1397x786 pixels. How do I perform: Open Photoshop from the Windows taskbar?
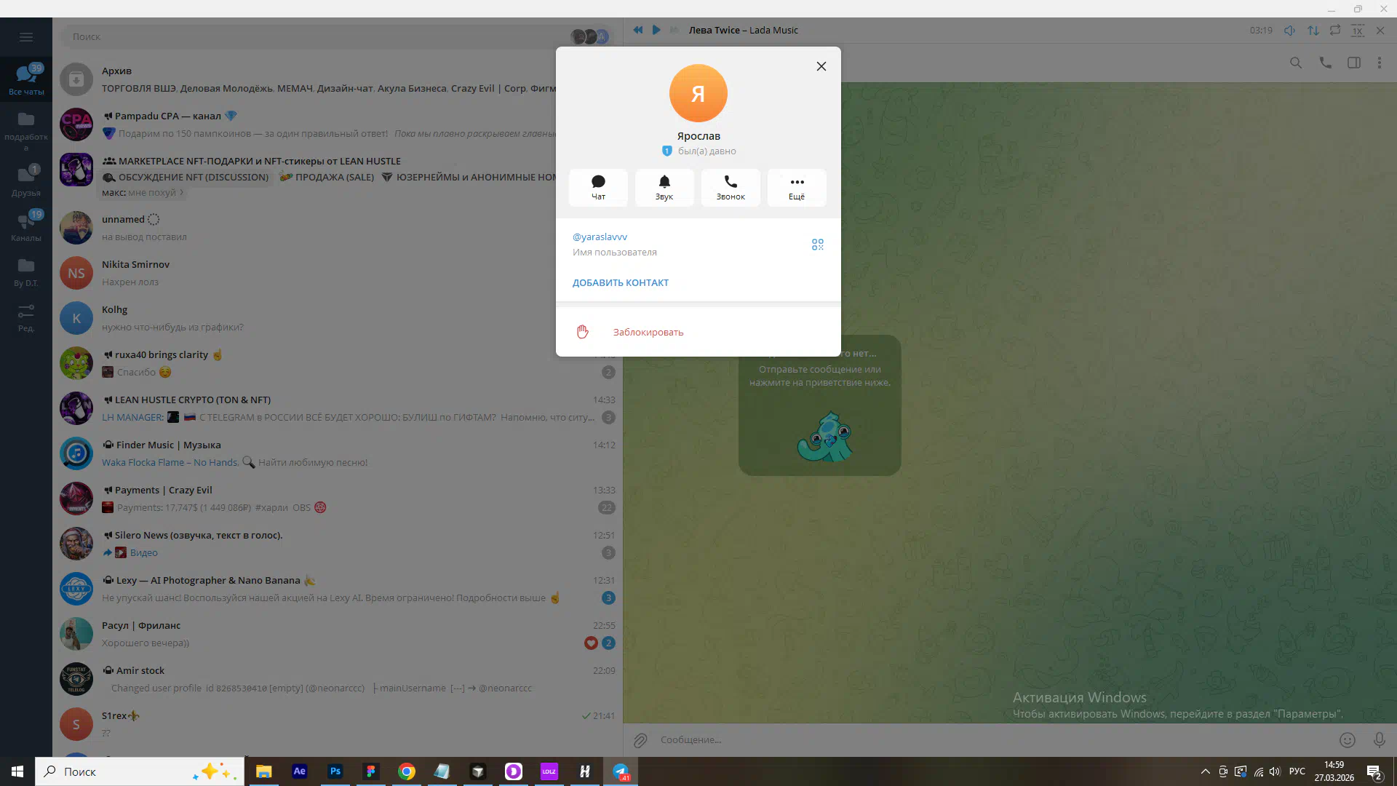pyautogui.click(x=335, y=771)
